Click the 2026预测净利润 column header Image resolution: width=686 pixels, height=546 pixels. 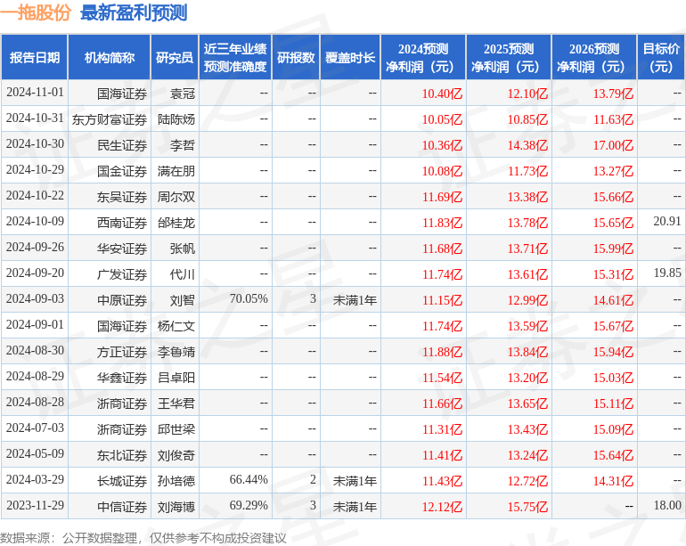[594, 57]
